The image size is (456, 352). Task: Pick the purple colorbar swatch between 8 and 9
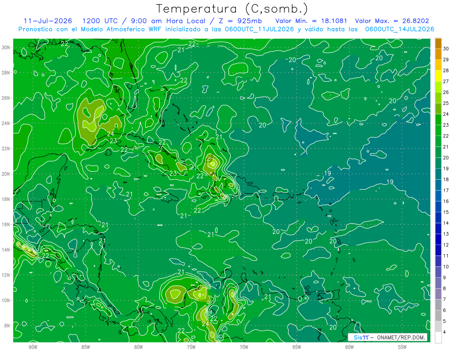coord(438,283)
